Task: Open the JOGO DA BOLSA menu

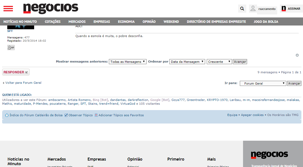Action: pos(266,22)
